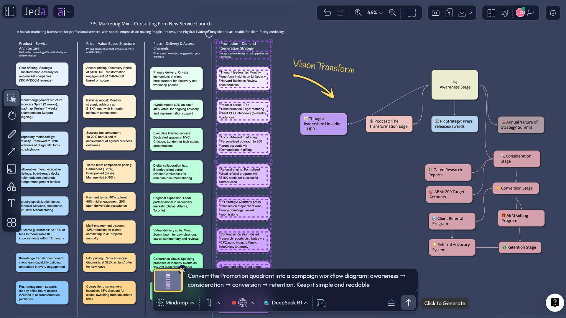Toggle the web search globe icon
The height and width of the screenshot is (318, 566).
[242, 303]
